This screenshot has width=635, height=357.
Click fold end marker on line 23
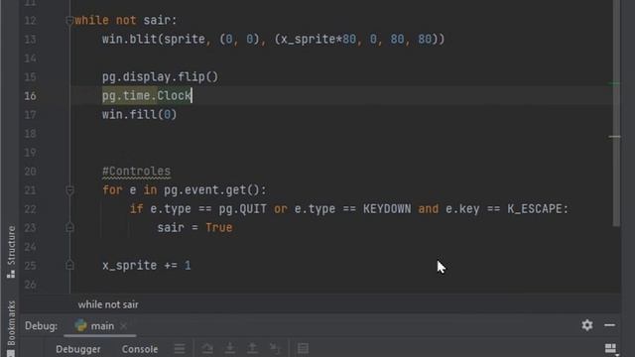point(69,228)
